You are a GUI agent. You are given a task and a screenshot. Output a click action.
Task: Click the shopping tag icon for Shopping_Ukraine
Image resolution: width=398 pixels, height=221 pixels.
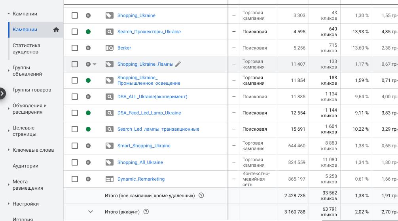[110, 15]
